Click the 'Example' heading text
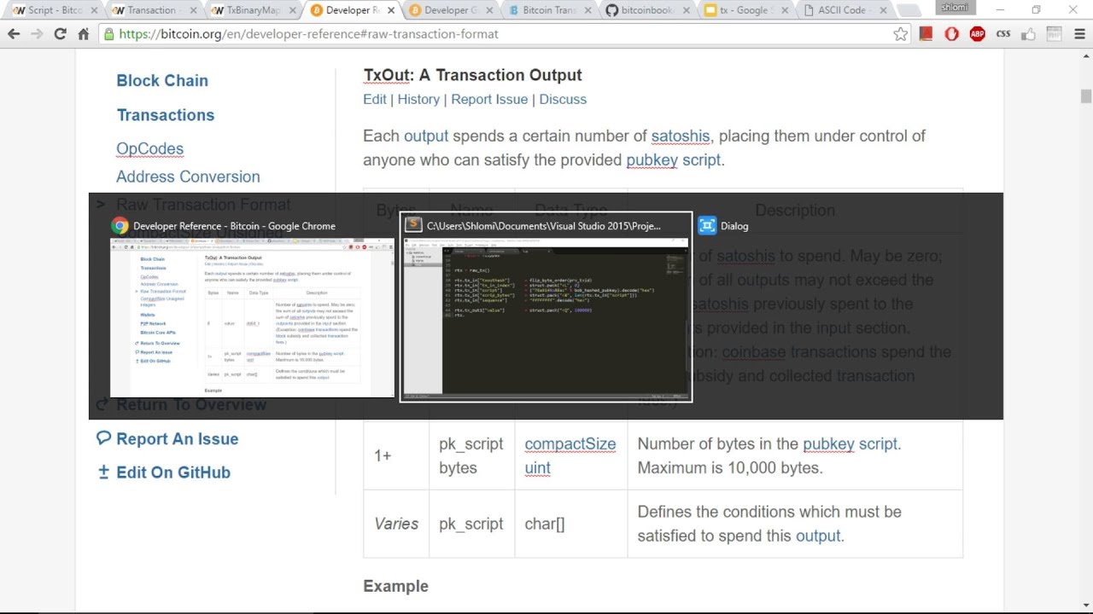1093x614 pixels. (x=395, y=586)
